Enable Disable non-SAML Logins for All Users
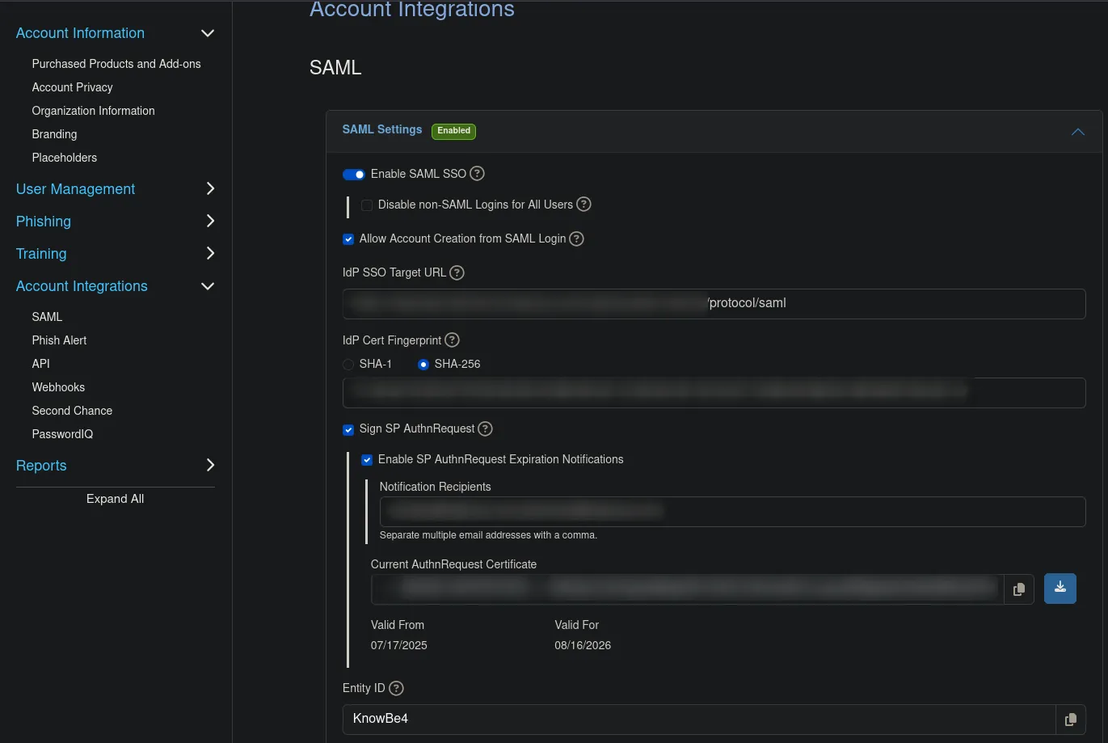The image size is (1108, 743). (367, 205)
